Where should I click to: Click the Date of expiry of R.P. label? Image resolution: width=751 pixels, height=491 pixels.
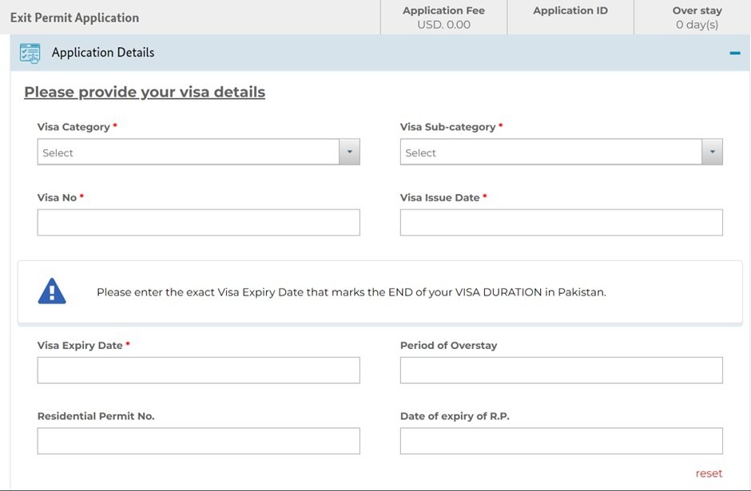[x=455, y=416]
